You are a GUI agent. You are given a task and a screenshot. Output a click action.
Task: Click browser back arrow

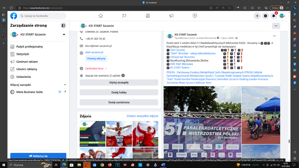[x=4, y=8]
